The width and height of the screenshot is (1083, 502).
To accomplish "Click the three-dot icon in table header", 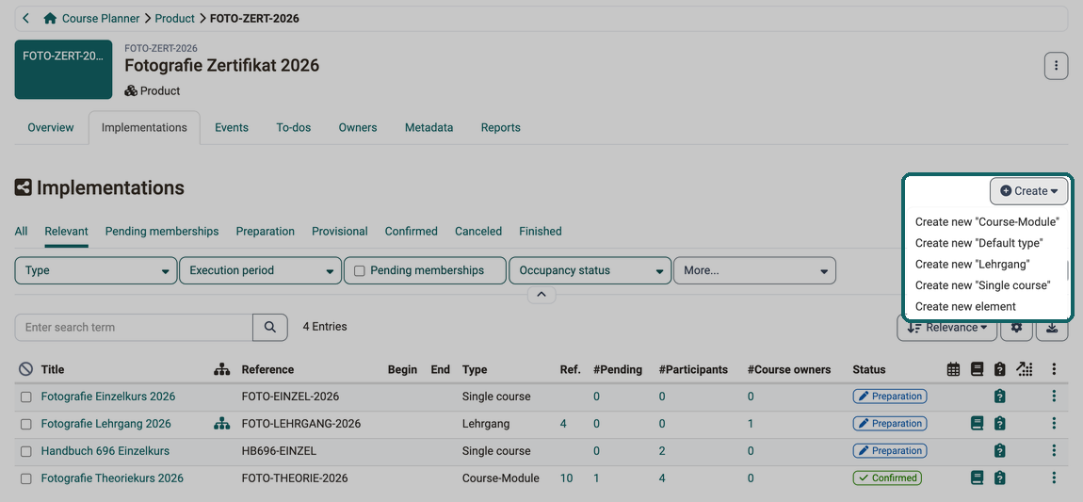I will [1054, 369].
